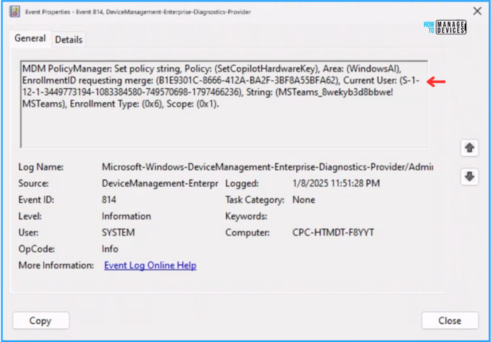491x342 pixels.
Task: Show previous event with up arrow
Action: pyautogui.click(x=469, y=148)
